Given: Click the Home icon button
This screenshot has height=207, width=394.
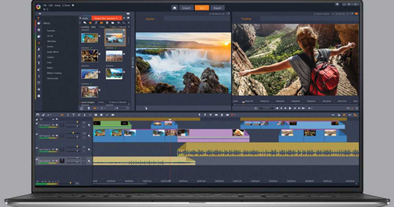Looking at the screenshot, I should coord(175,8).
